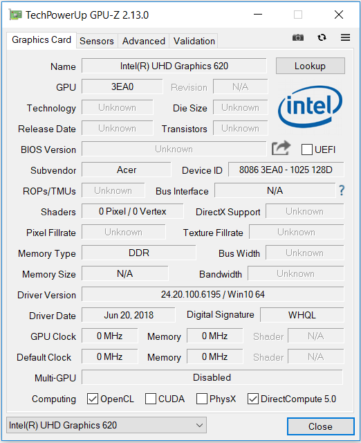Screen dimensions: 361x443
Task: Click the Close button
Action: click(x=321, y=426)
